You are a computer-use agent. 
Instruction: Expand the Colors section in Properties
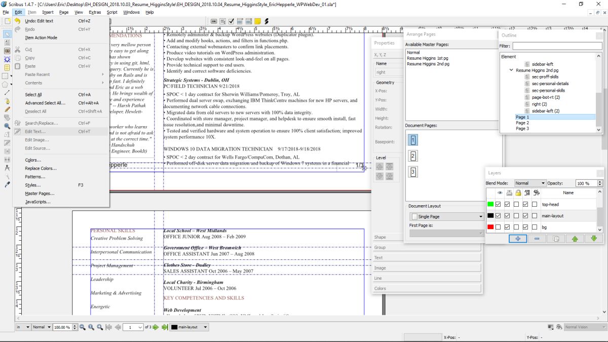pos(427,288)
